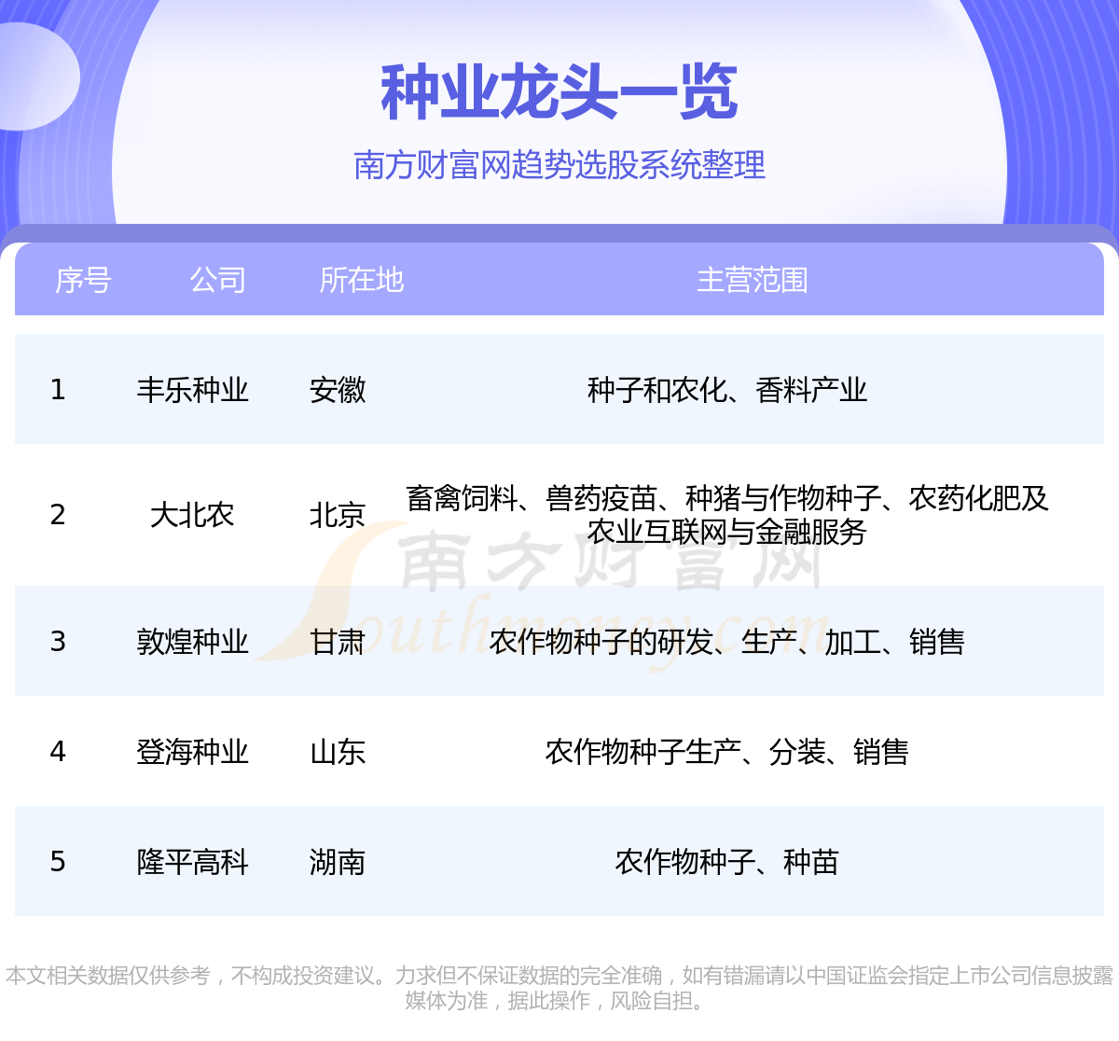This screenshot has width=1119, height=1041.
Task: Select the row number 4 cell
Action: tap(58, 752)
